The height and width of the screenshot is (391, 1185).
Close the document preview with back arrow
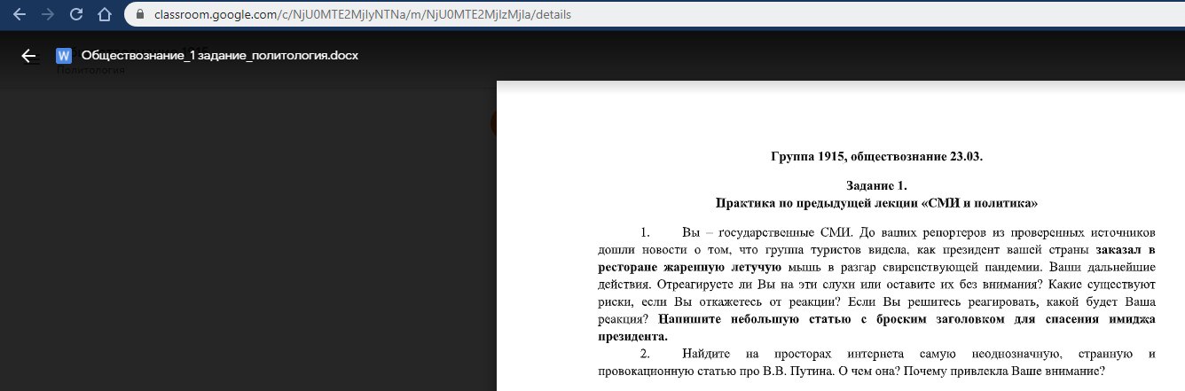(28, 56)
